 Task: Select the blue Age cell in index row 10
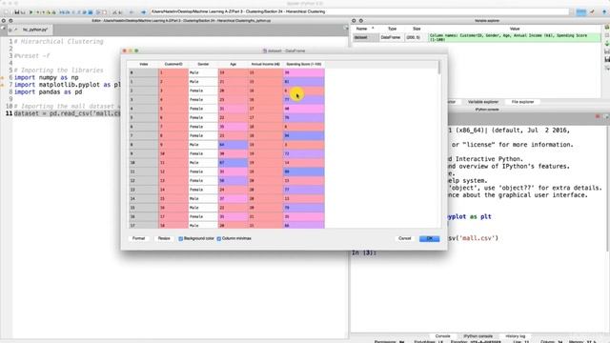233,163
